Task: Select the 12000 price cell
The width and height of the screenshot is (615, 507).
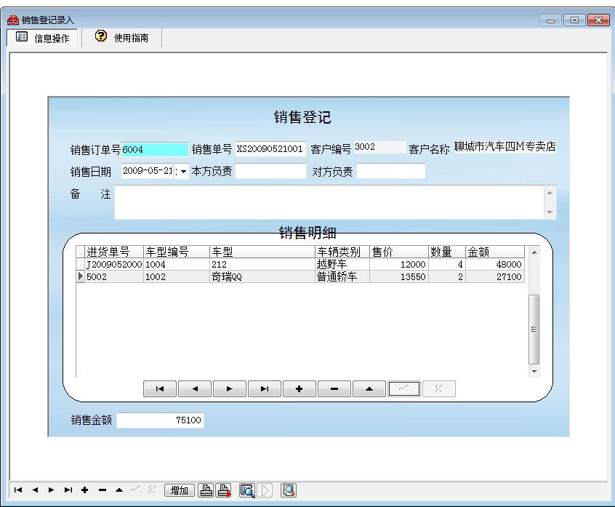Action: [x=399, y=264]
